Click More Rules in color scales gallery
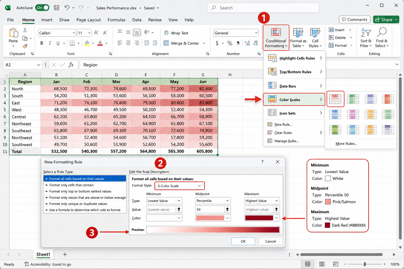This screenshot has height=269, width=404. pos(346,143)
